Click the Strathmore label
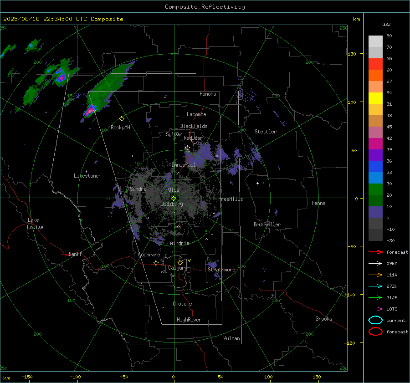This screenshot has height=383, width=410. point(221,270)
